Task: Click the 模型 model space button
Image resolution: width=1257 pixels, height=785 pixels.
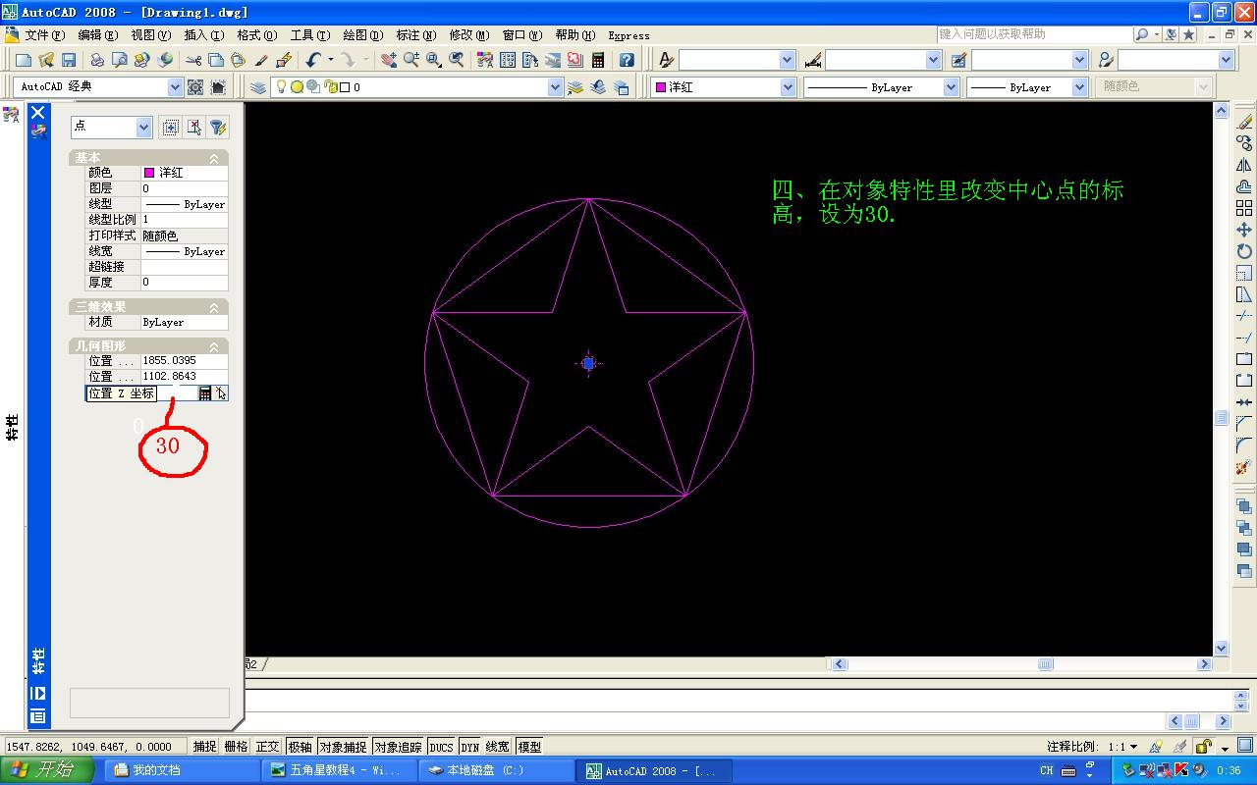Action: [528, 747]
